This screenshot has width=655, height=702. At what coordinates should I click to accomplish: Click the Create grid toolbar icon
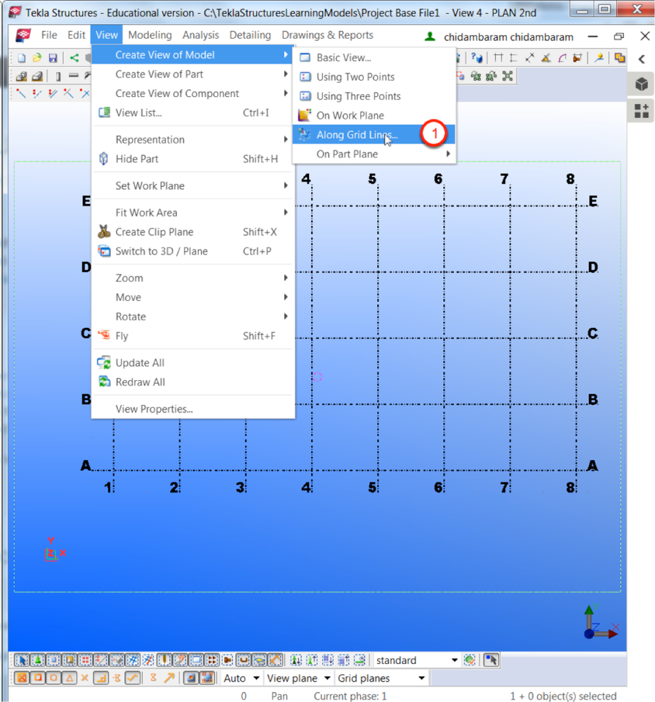(498, 58)
